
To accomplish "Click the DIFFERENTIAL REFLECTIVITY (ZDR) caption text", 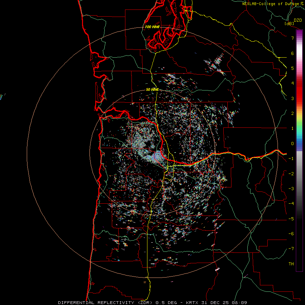I will tap(106, 303).
